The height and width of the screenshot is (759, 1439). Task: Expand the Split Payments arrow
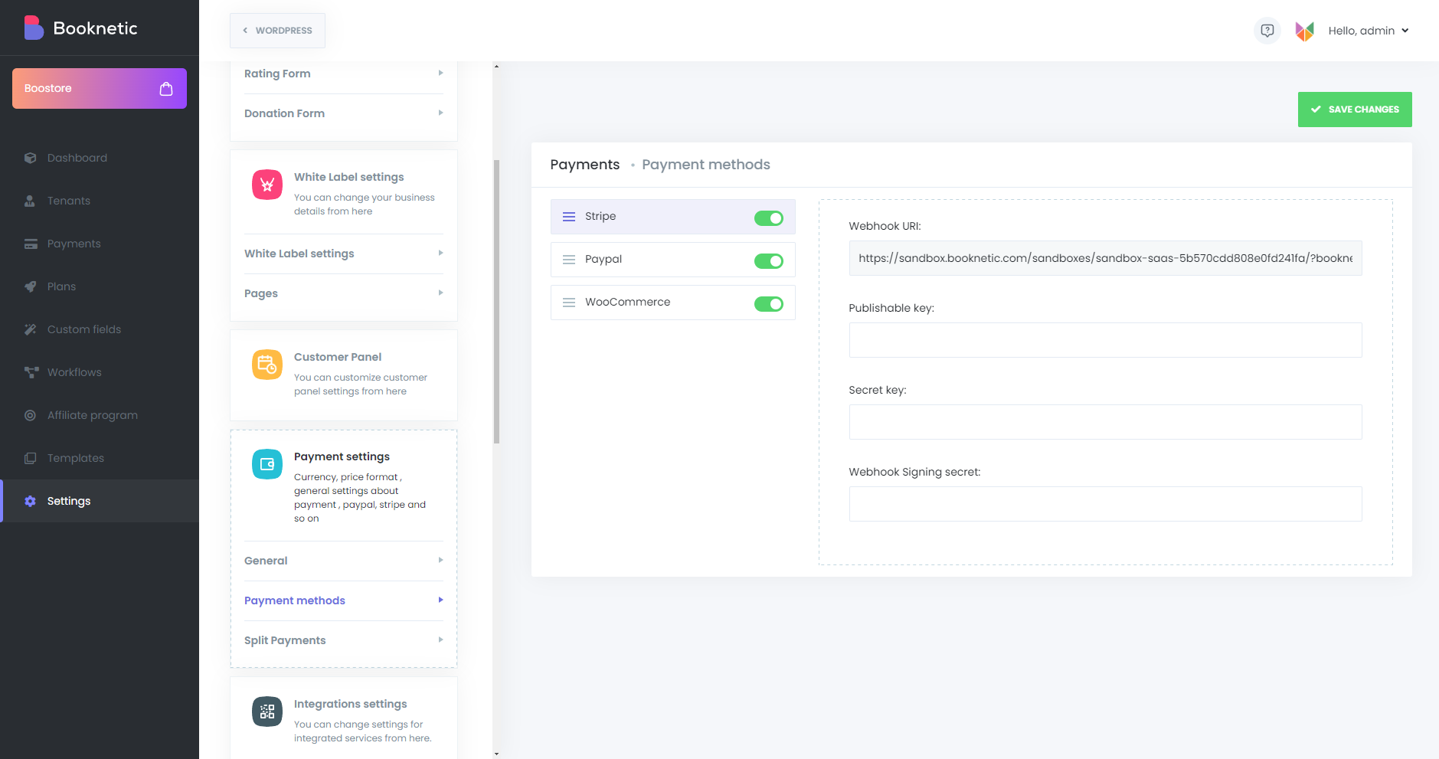pos(440,640)
